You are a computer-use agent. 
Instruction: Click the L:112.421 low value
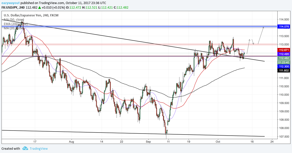(105, 8)
